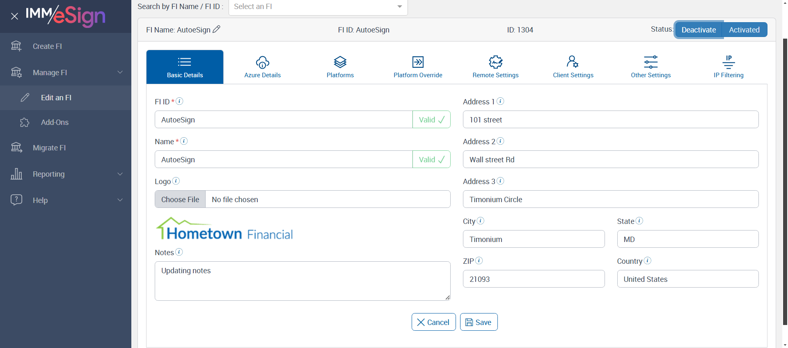Click the Address 3 field Timonium Circle

coord(611,199)
